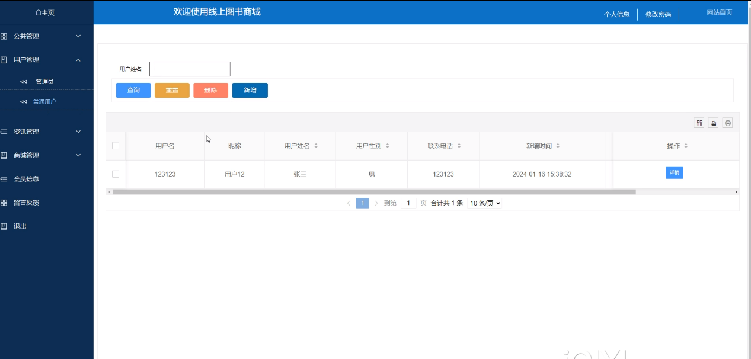Viewport: 751px width, 359px height.
Task: Sort by 新增时间 column arrows
Action: tap(558, 146)
